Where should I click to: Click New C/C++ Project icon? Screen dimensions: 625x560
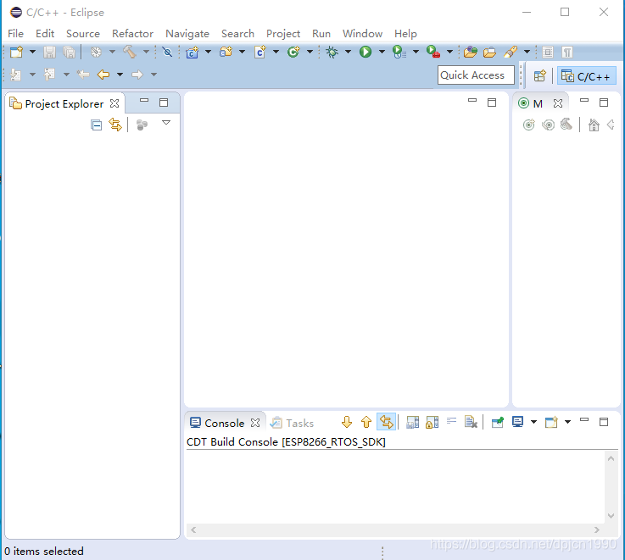[x=193, y=53]
